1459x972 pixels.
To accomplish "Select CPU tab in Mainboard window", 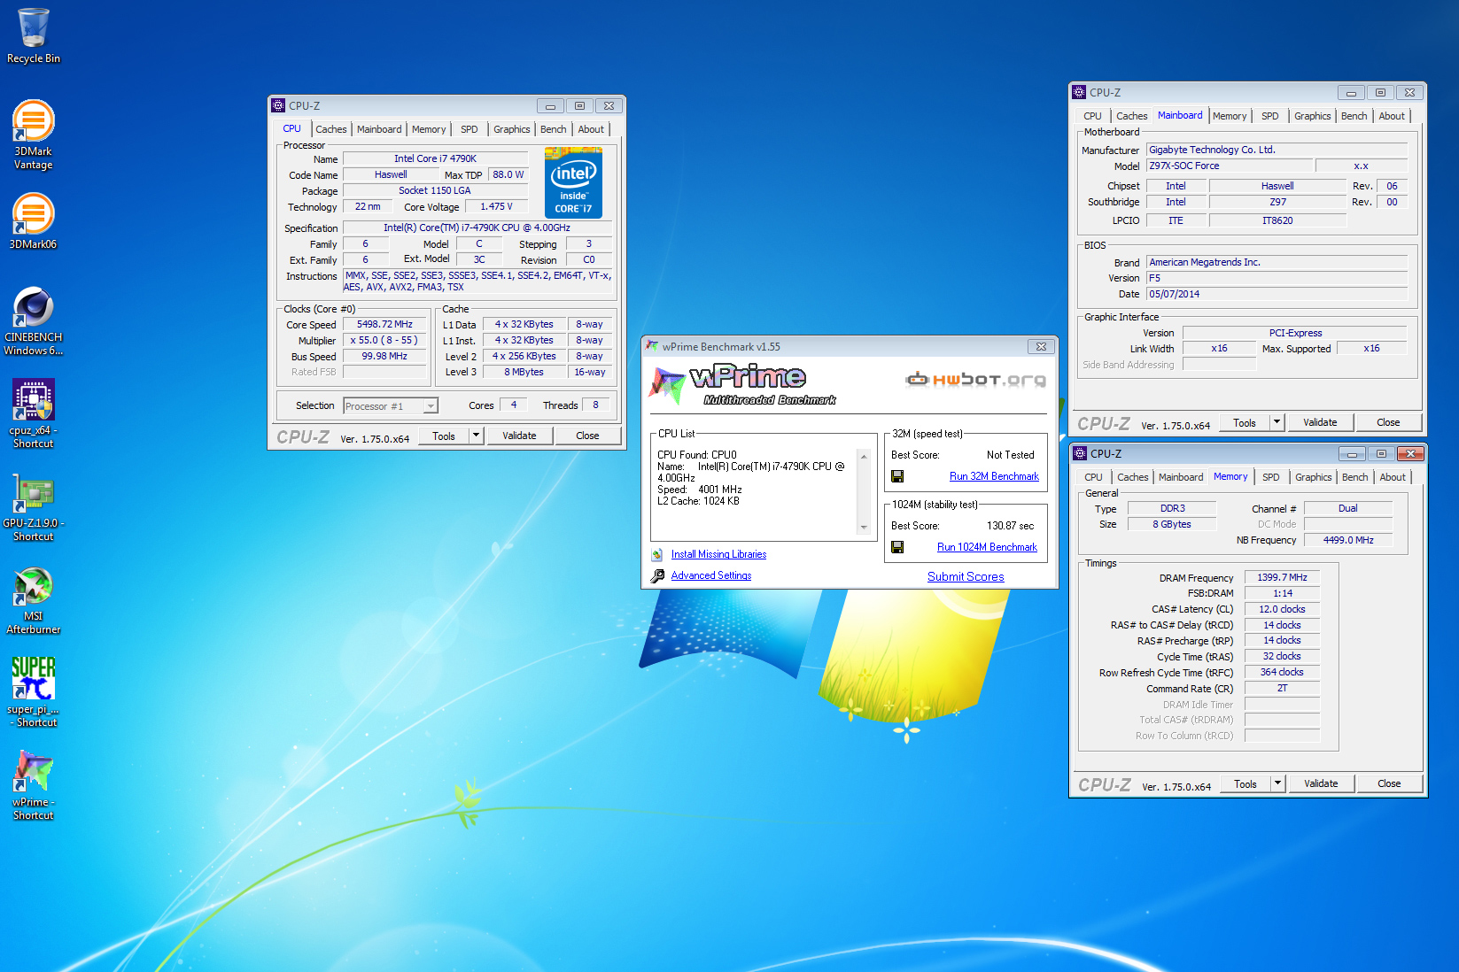I will tap(1093, 116).
